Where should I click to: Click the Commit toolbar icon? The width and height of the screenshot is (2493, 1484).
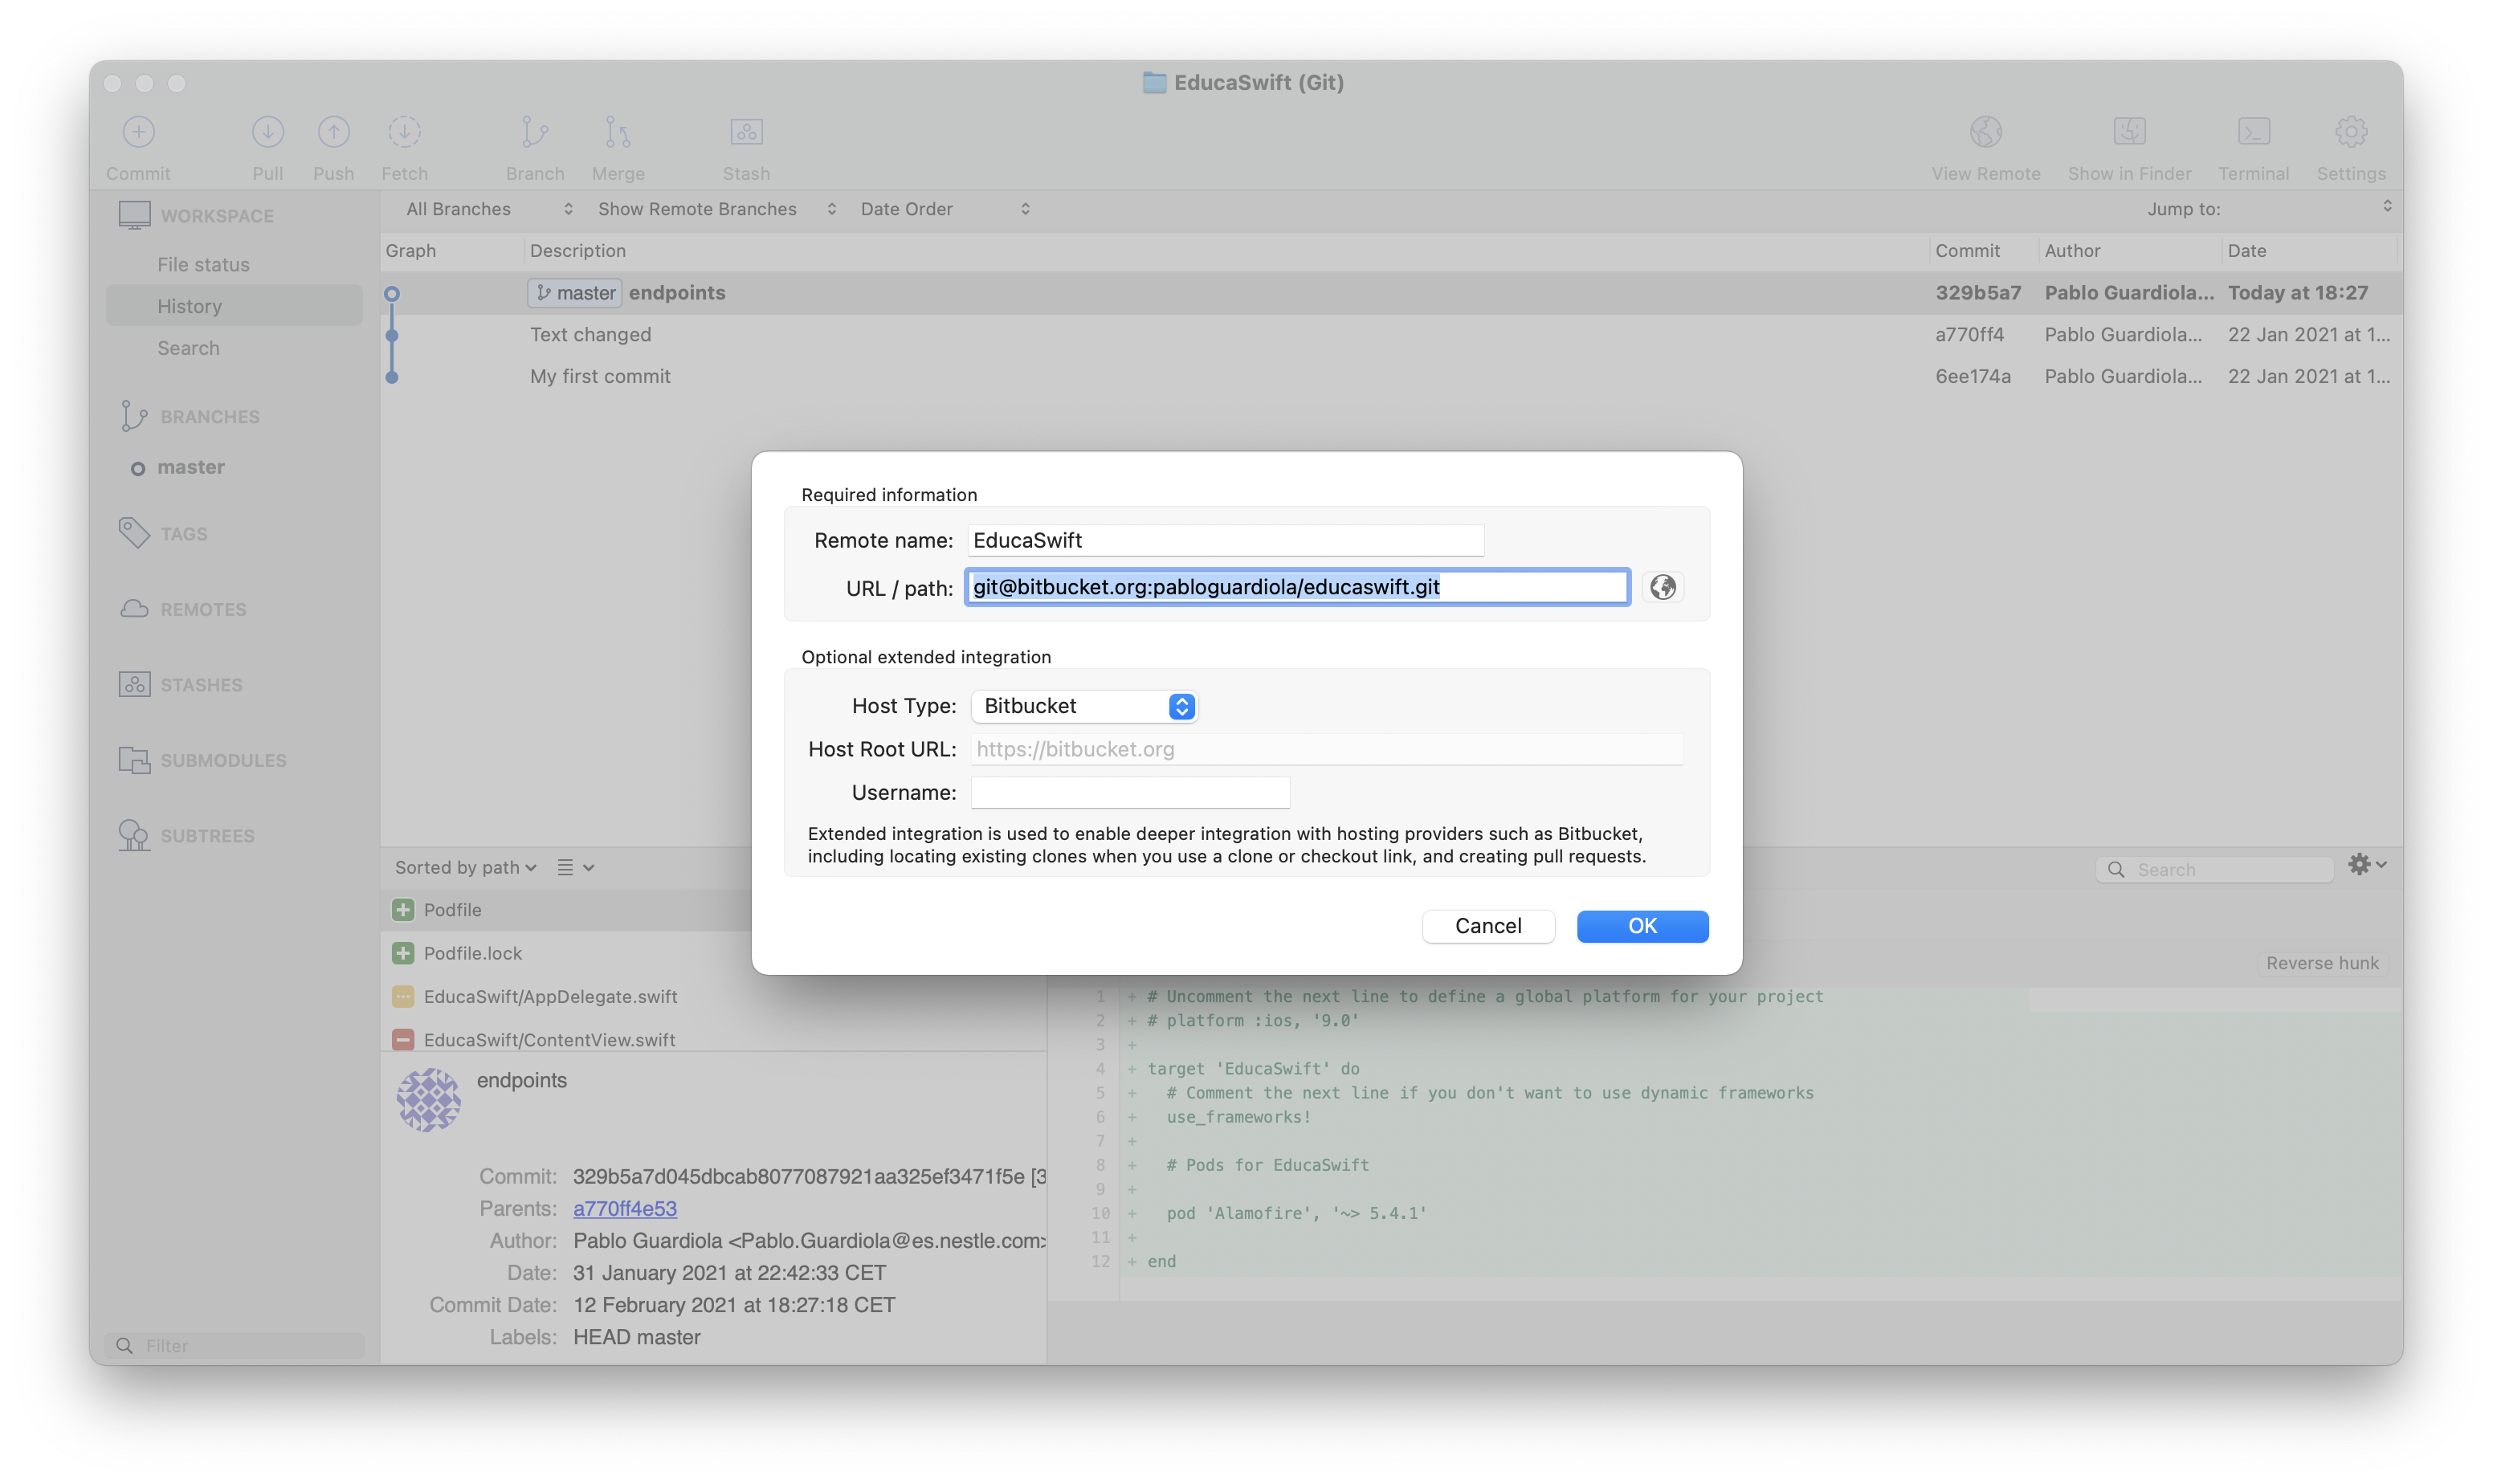(x=138, y=132)
